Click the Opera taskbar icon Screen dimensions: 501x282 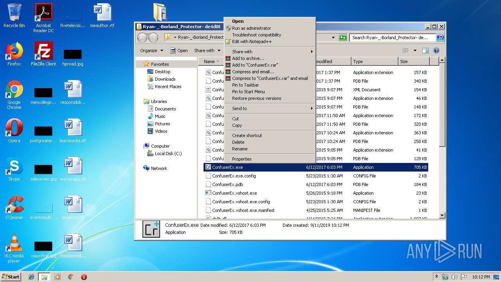click(x=84, y=277)
